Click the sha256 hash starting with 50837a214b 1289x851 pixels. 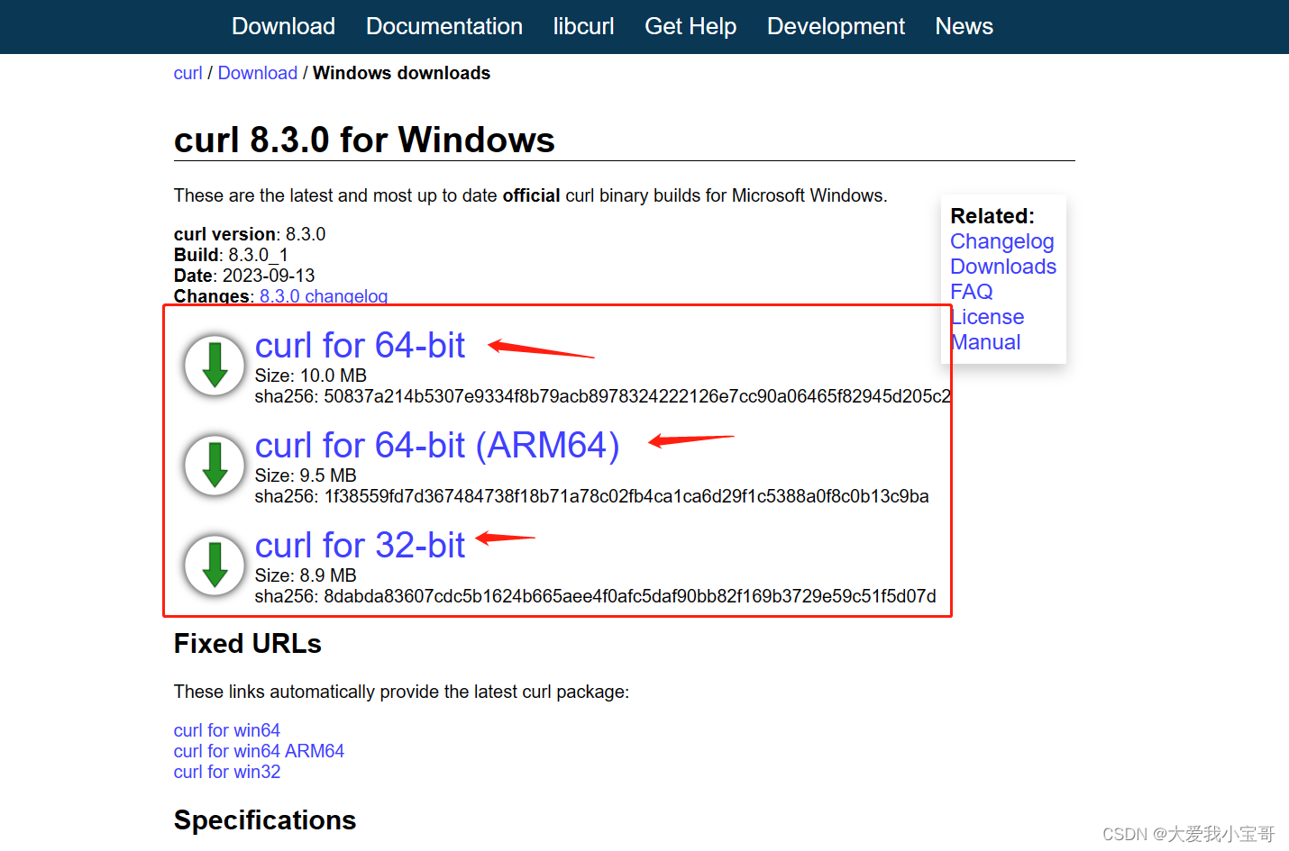coord(637,396)
